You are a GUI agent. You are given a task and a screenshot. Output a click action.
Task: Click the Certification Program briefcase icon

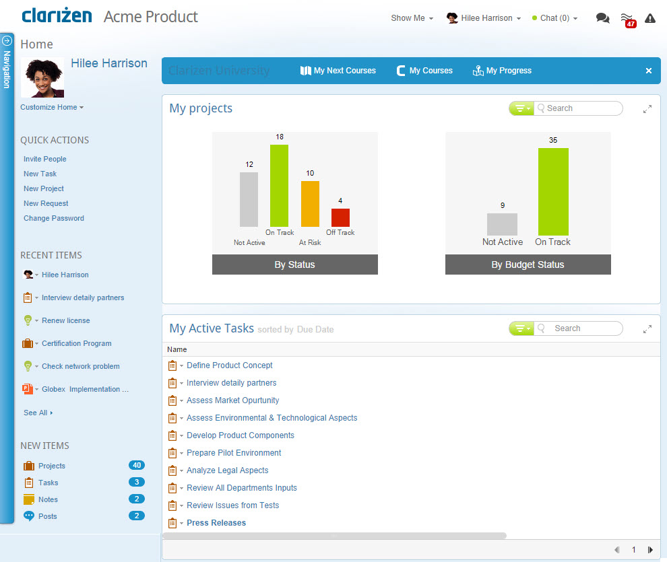pyautogui.click(x=28, y=343)
